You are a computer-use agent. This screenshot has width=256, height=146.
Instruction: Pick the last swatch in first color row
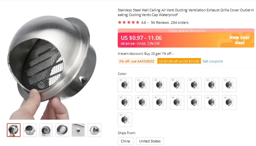tap(229, 85)
